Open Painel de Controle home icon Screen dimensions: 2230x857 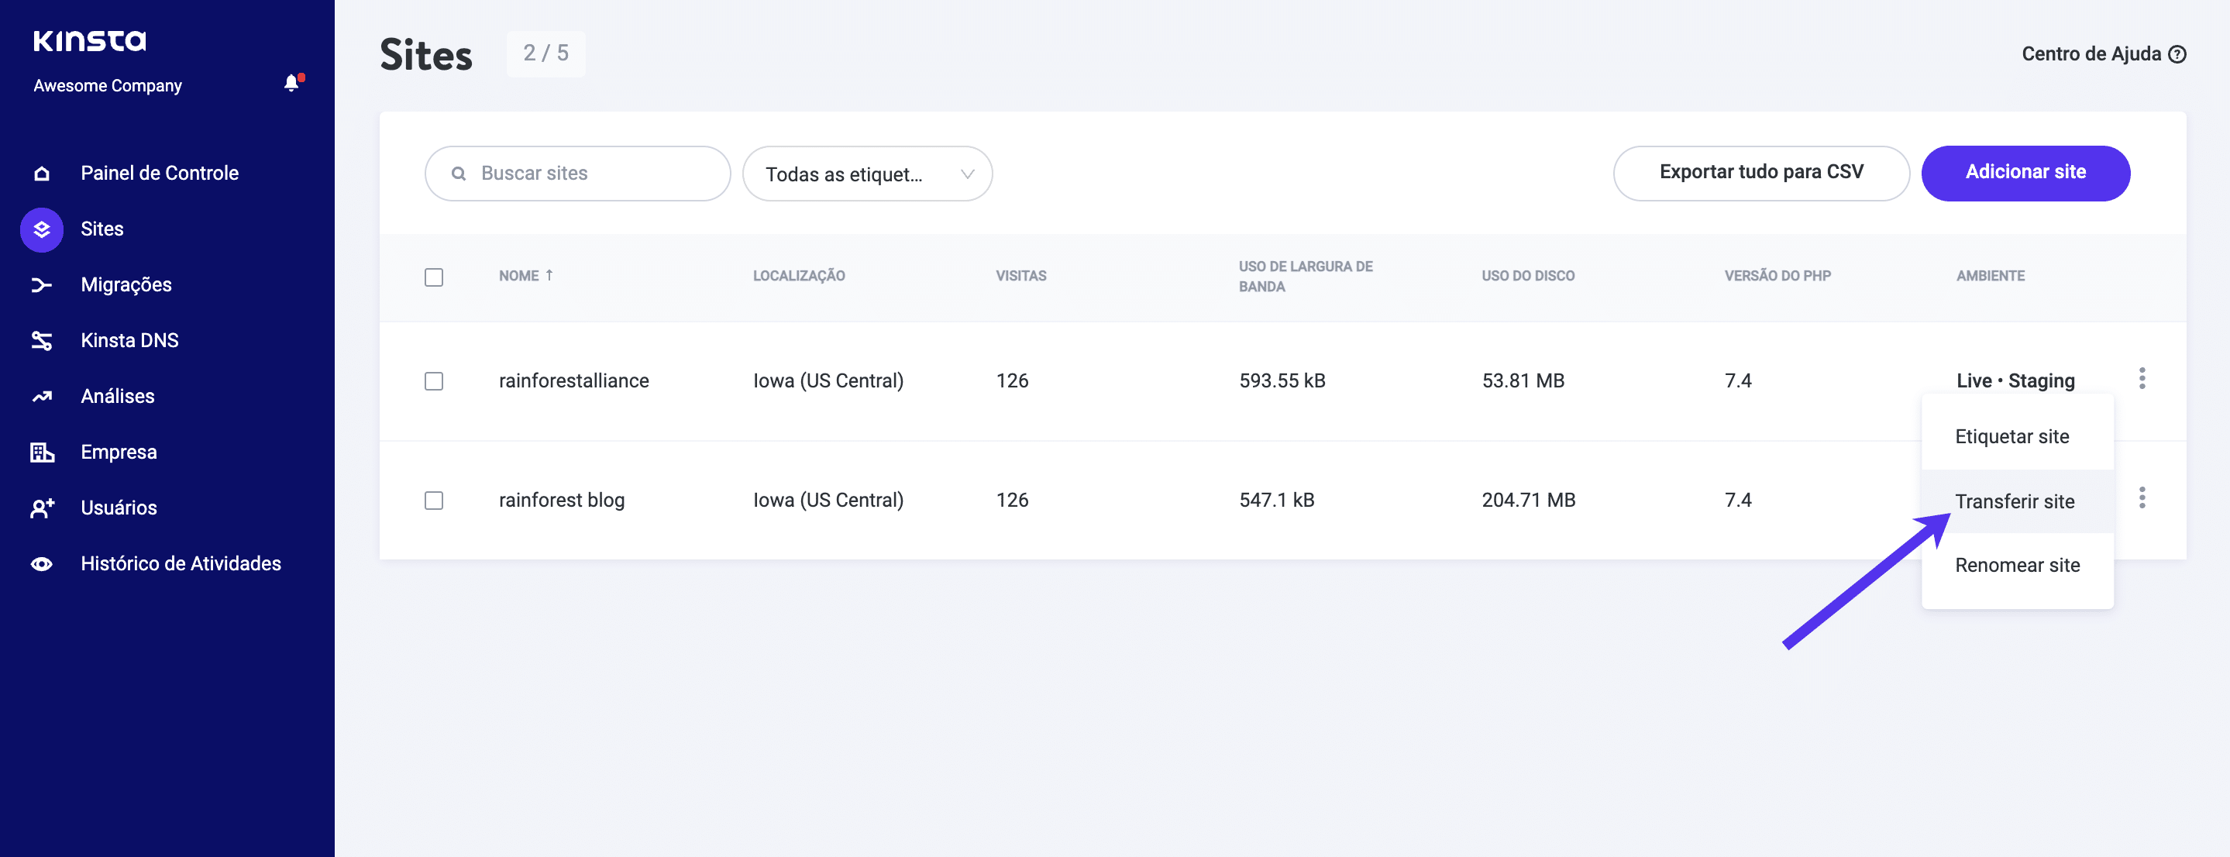42,173
